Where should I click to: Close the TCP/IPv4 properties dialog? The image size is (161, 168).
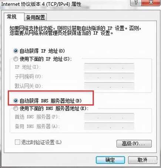(151, 3)
